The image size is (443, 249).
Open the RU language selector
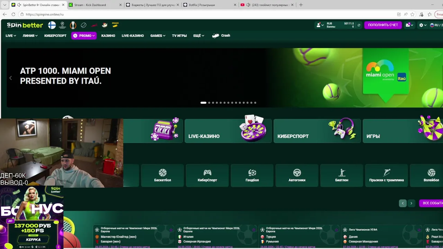pyautogui.click(x=436, y=25)
